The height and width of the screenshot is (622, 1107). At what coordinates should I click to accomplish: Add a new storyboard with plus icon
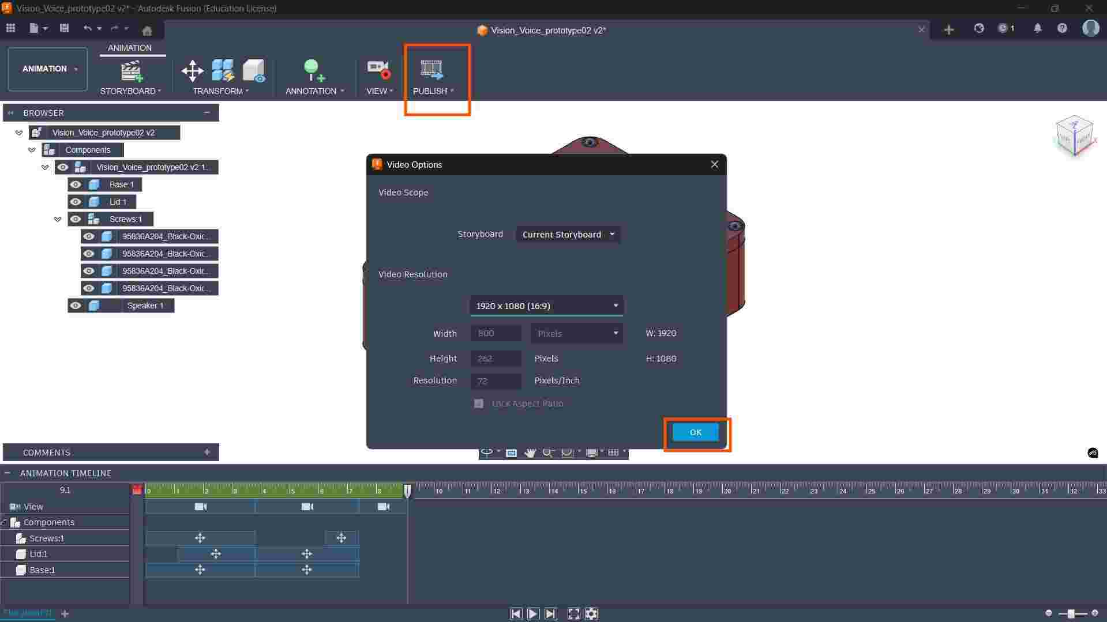65,614
